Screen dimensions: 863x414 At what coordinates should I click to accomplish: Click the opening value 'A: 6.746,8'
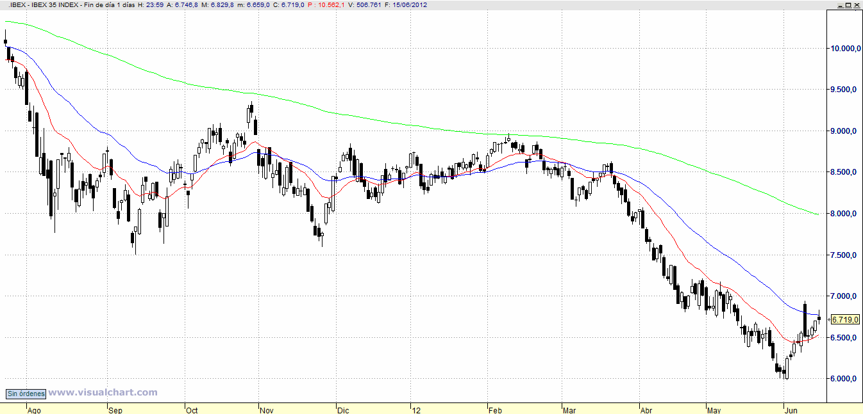(x=182, y=4)
